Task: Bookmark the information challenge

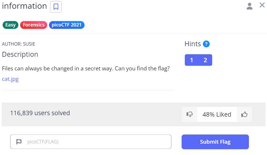Action: [x=56, y=7]
